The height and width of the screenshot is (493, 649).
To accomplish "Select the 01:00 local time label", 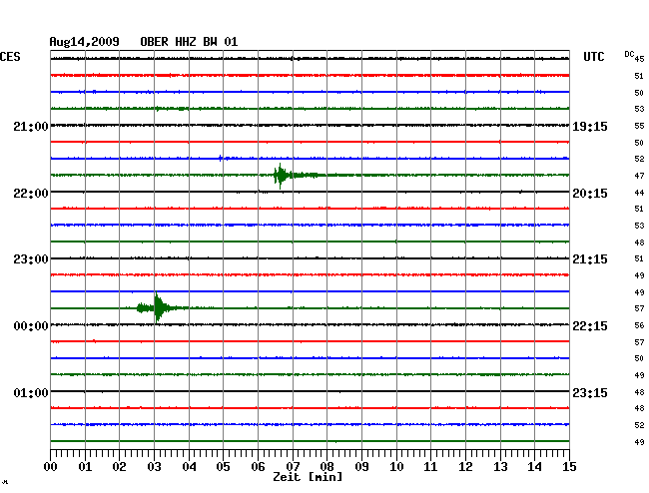I will tap(31, 392).
